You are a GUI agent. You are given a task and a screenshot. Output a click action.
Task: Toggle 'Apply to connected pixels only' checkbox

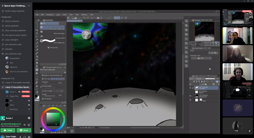pos(43,75)
